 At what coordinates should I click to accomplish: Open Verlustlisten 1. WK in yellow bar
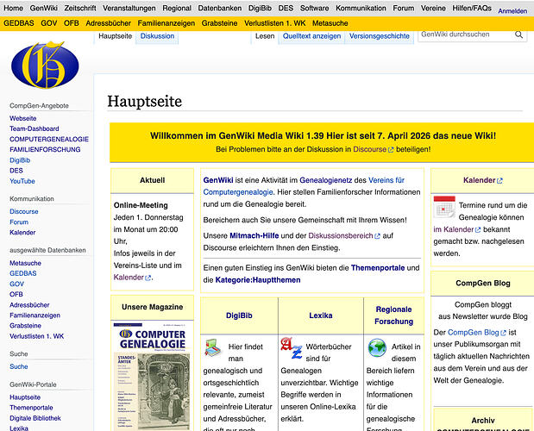pos(275,23)
